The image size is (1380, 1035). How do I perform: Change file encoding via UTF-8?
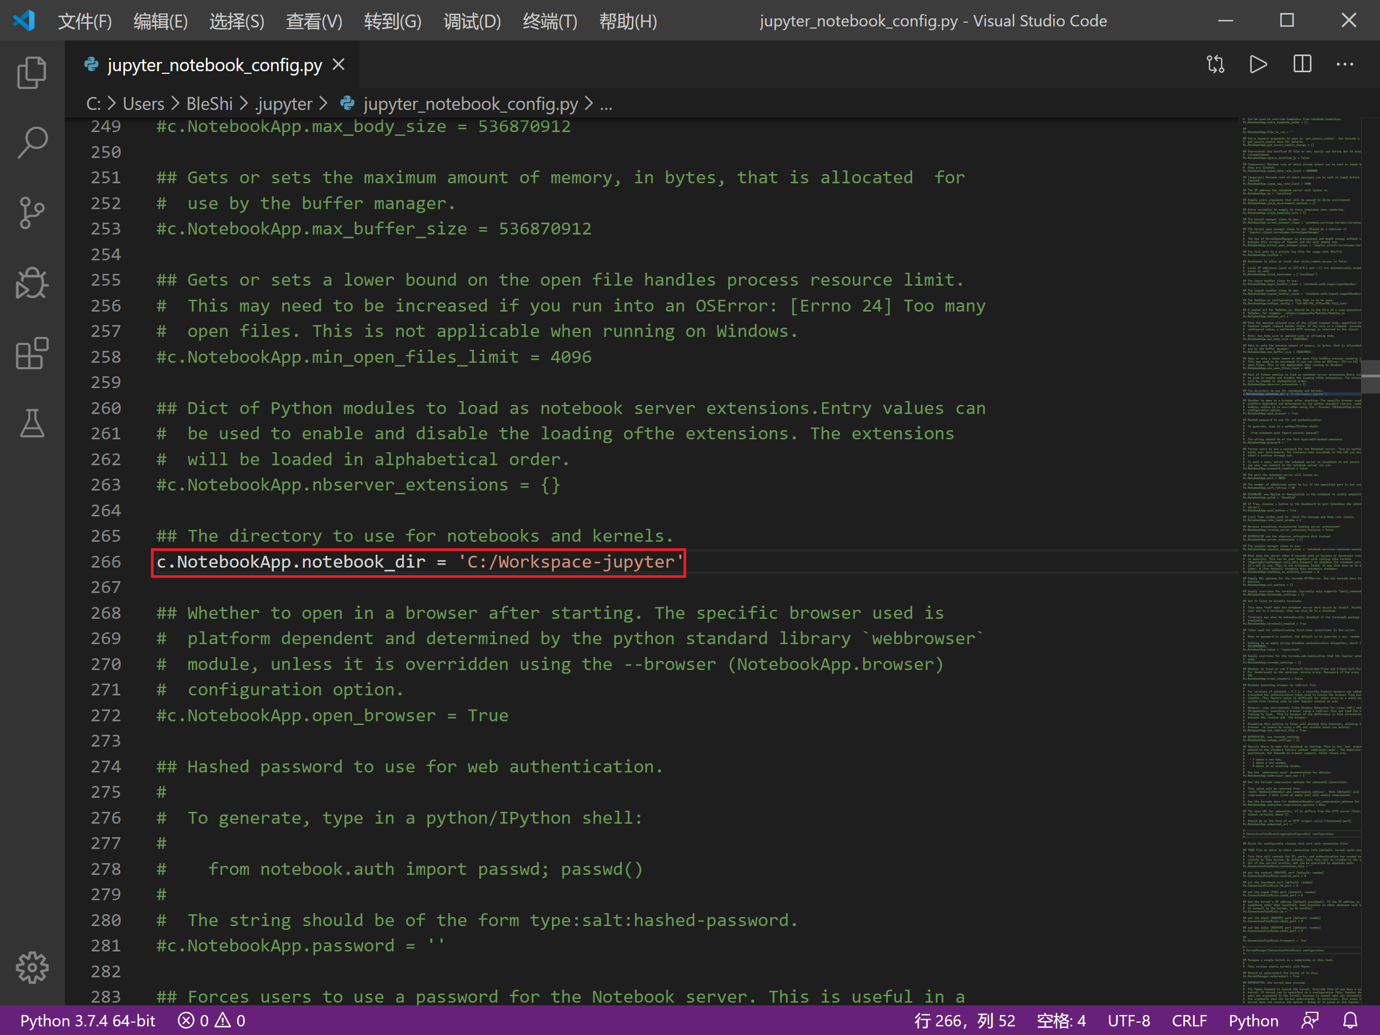[1129, 1020]
